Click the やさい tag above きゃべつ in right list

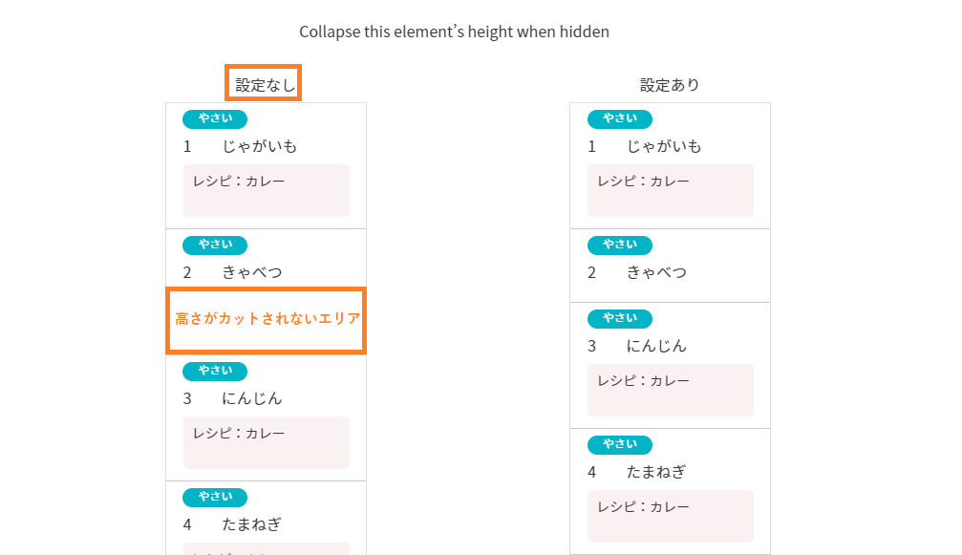point(620,245)
